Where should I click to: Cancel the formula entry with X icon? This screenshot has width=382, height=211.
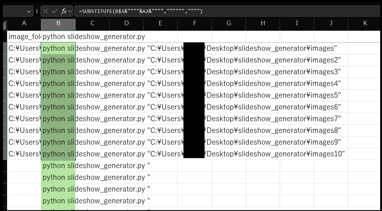46,11
